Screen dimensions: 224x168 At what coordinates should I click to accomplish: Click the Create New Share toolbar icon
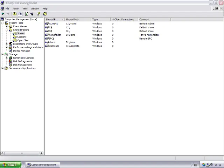(45, 14)
